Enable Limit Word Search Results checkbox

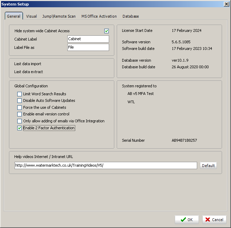pos(19,94)
